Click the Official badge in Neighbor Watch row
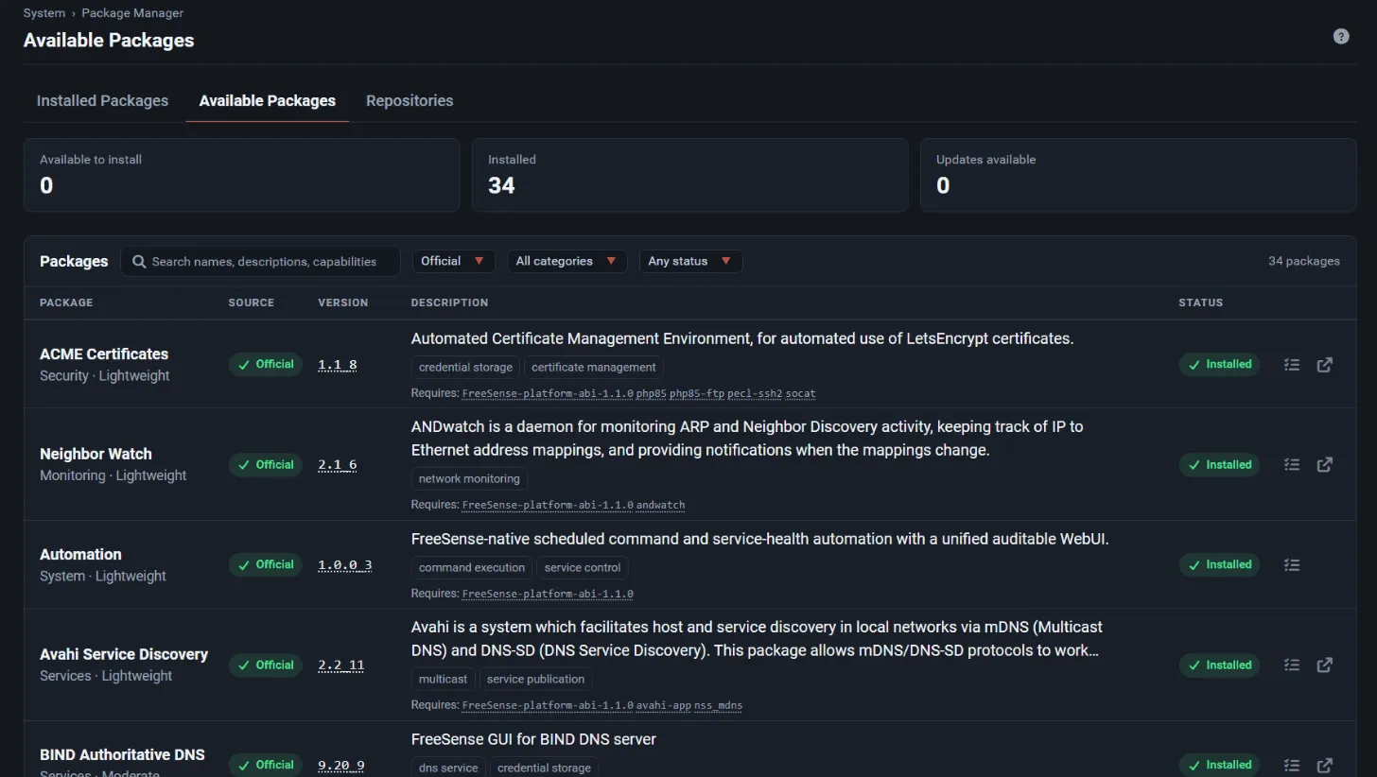Viewport: 1377px width, 777px height. 265,464
